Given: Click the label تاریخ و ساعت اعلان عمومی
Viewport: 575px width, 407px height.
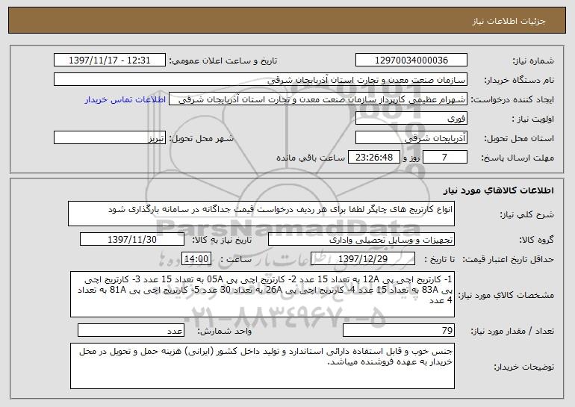Looking at the screenshot, I should pyautogui.click(x=223, y=61).
